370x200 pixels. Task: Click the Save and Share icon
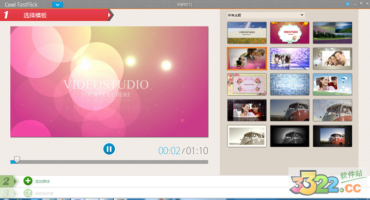coord(28,193)
